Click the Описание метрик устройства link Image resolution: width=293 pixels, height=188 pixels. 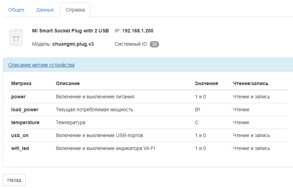coord(41,65)
